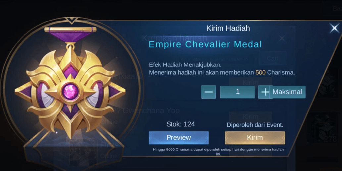
Task: Click the orange 500 Charisma value
Action: (261, 72)
